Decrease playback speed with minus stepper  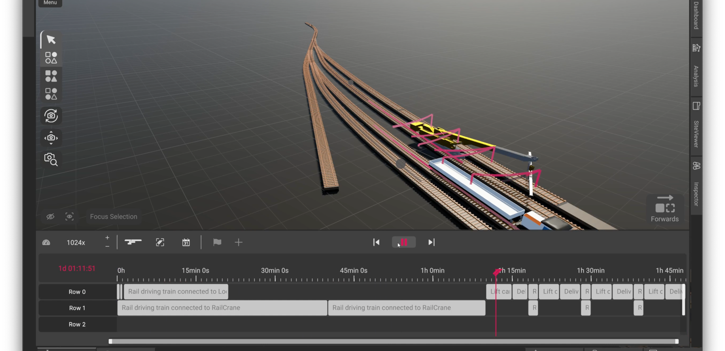(107, 246)
